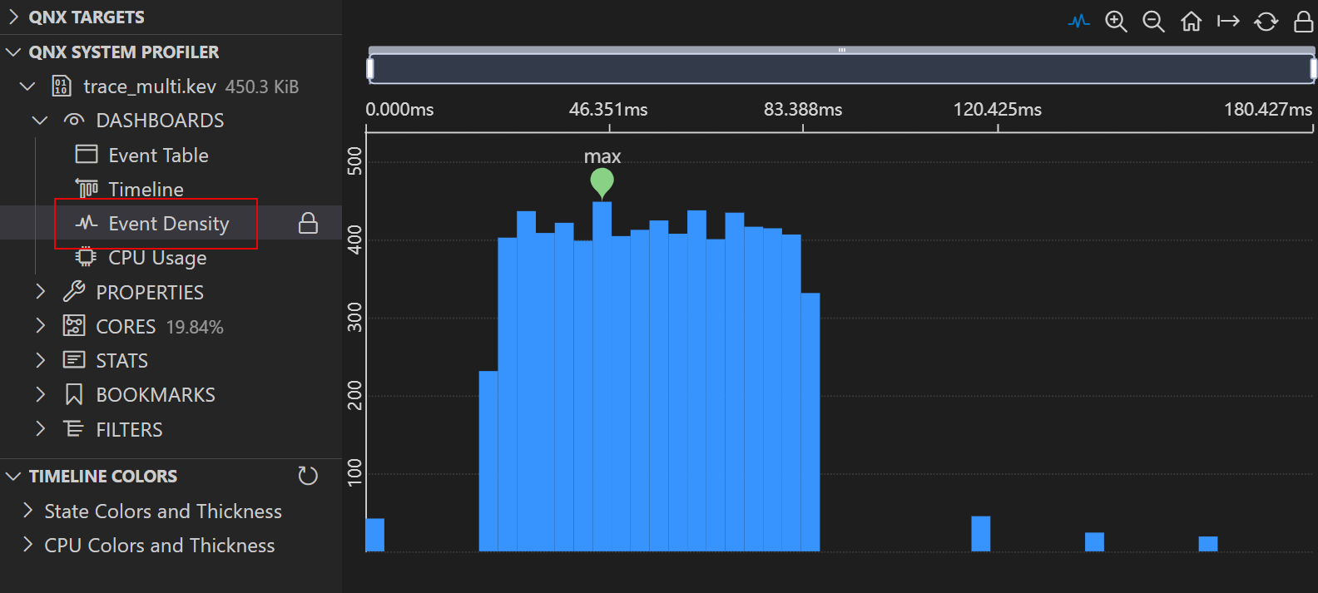Open the CPU Usage dashboard
This screenshot has height=593, width=1318.
pos(157,258)
